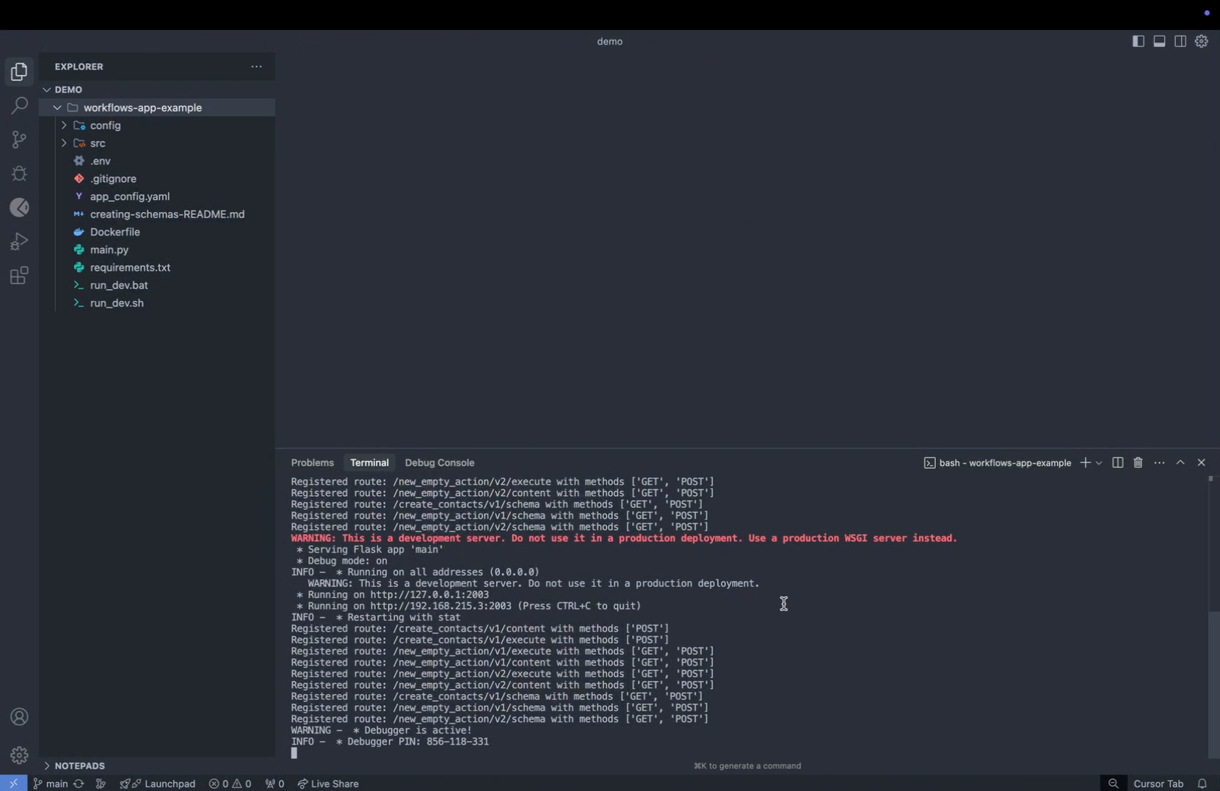Click the terminal vertical scrollbar
Image resolution: width=1220 pixels, height=791 pixels.
(x=1213, y=683)
